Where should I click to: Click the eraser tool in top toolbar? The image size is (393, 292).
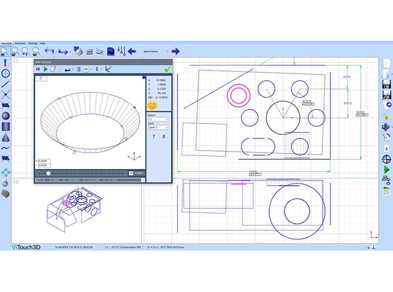click(78, 51)
